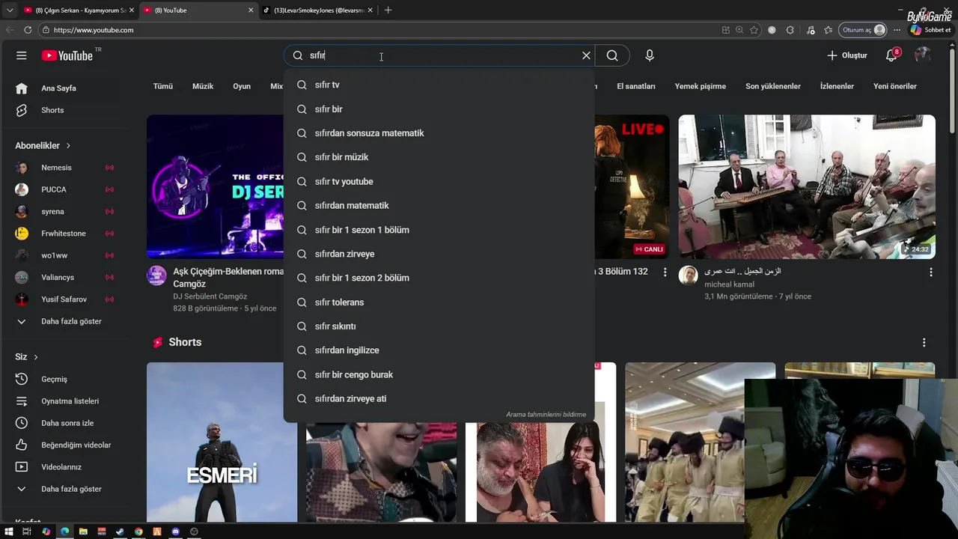Click suggestion "sıfır sıkıntı"
The image size is (958, 539).
click(x=439, y=326)
